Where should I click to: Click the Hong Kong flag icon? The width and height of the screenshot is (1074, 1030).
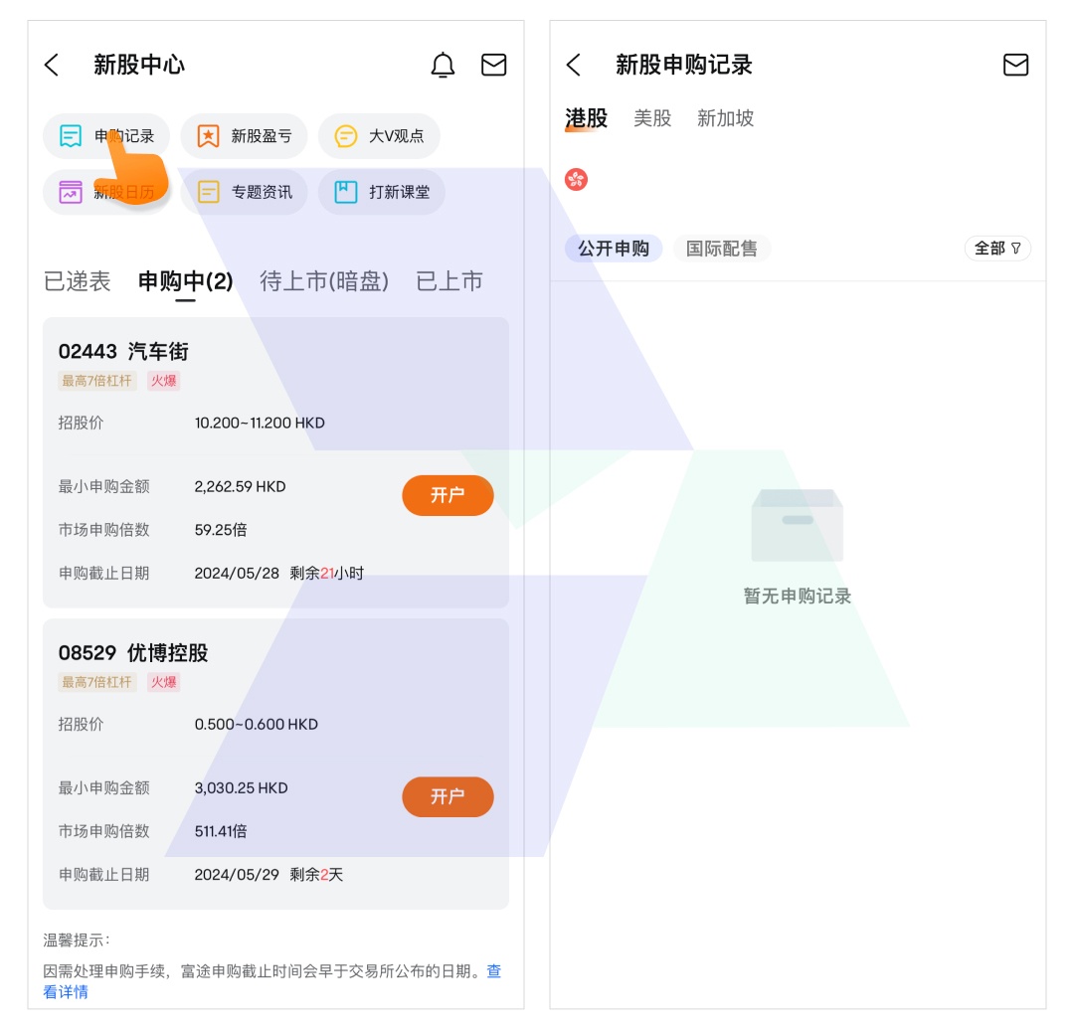coord(576,179)
